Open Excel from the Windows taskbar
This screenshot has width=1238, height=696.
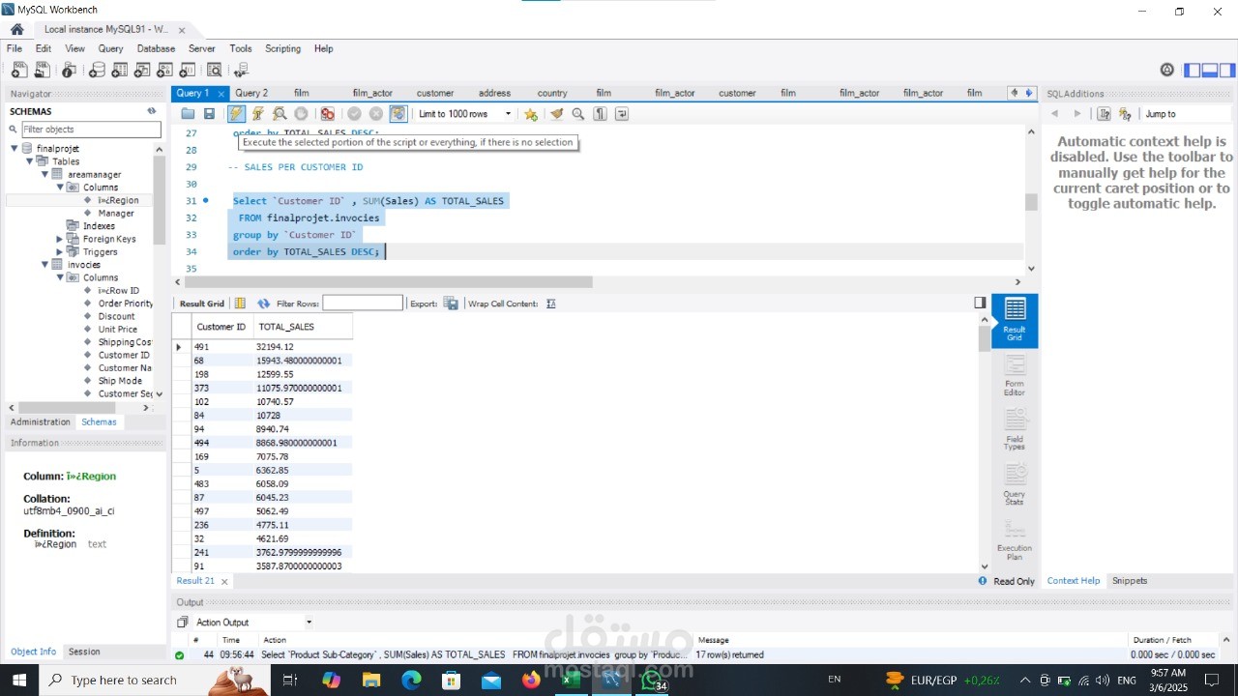[x=571, y=681]
